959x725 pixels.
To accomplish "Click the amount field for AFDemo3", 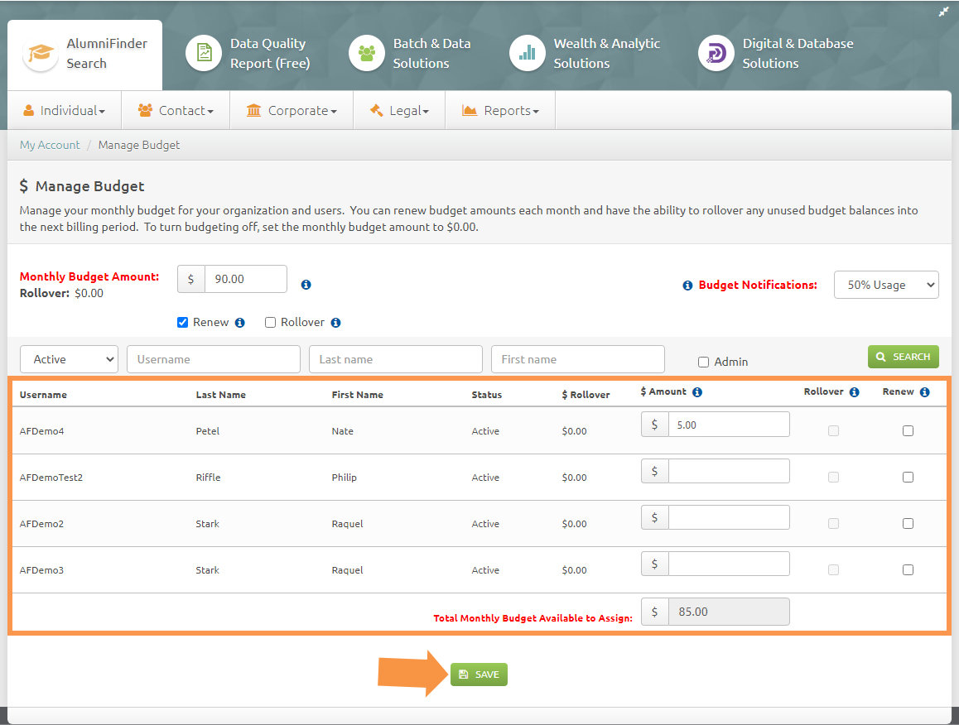I will [x=729, y=564].
